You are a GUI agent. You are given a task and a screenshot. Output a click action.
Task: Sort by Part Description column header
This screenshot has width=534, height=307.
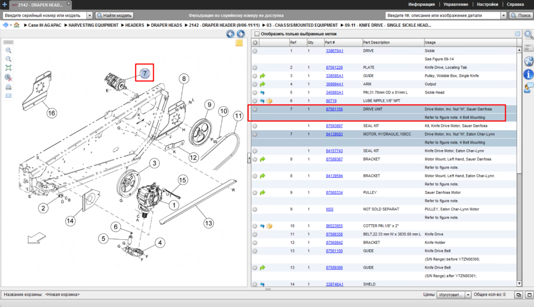click(x=392, y=43)
